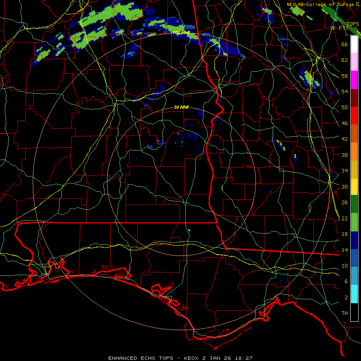Select the '26' scale label

click(345, 203)
